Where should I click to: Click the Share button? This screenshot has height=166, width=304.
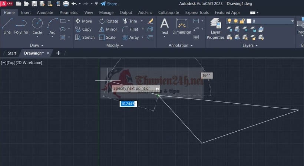pyautogui.click(x=109, y=4)
